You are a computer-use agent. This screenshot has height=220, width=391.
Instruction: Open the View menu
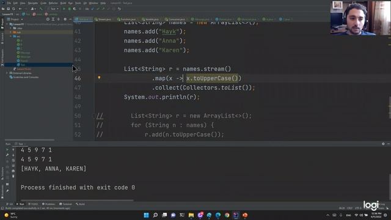23,3
